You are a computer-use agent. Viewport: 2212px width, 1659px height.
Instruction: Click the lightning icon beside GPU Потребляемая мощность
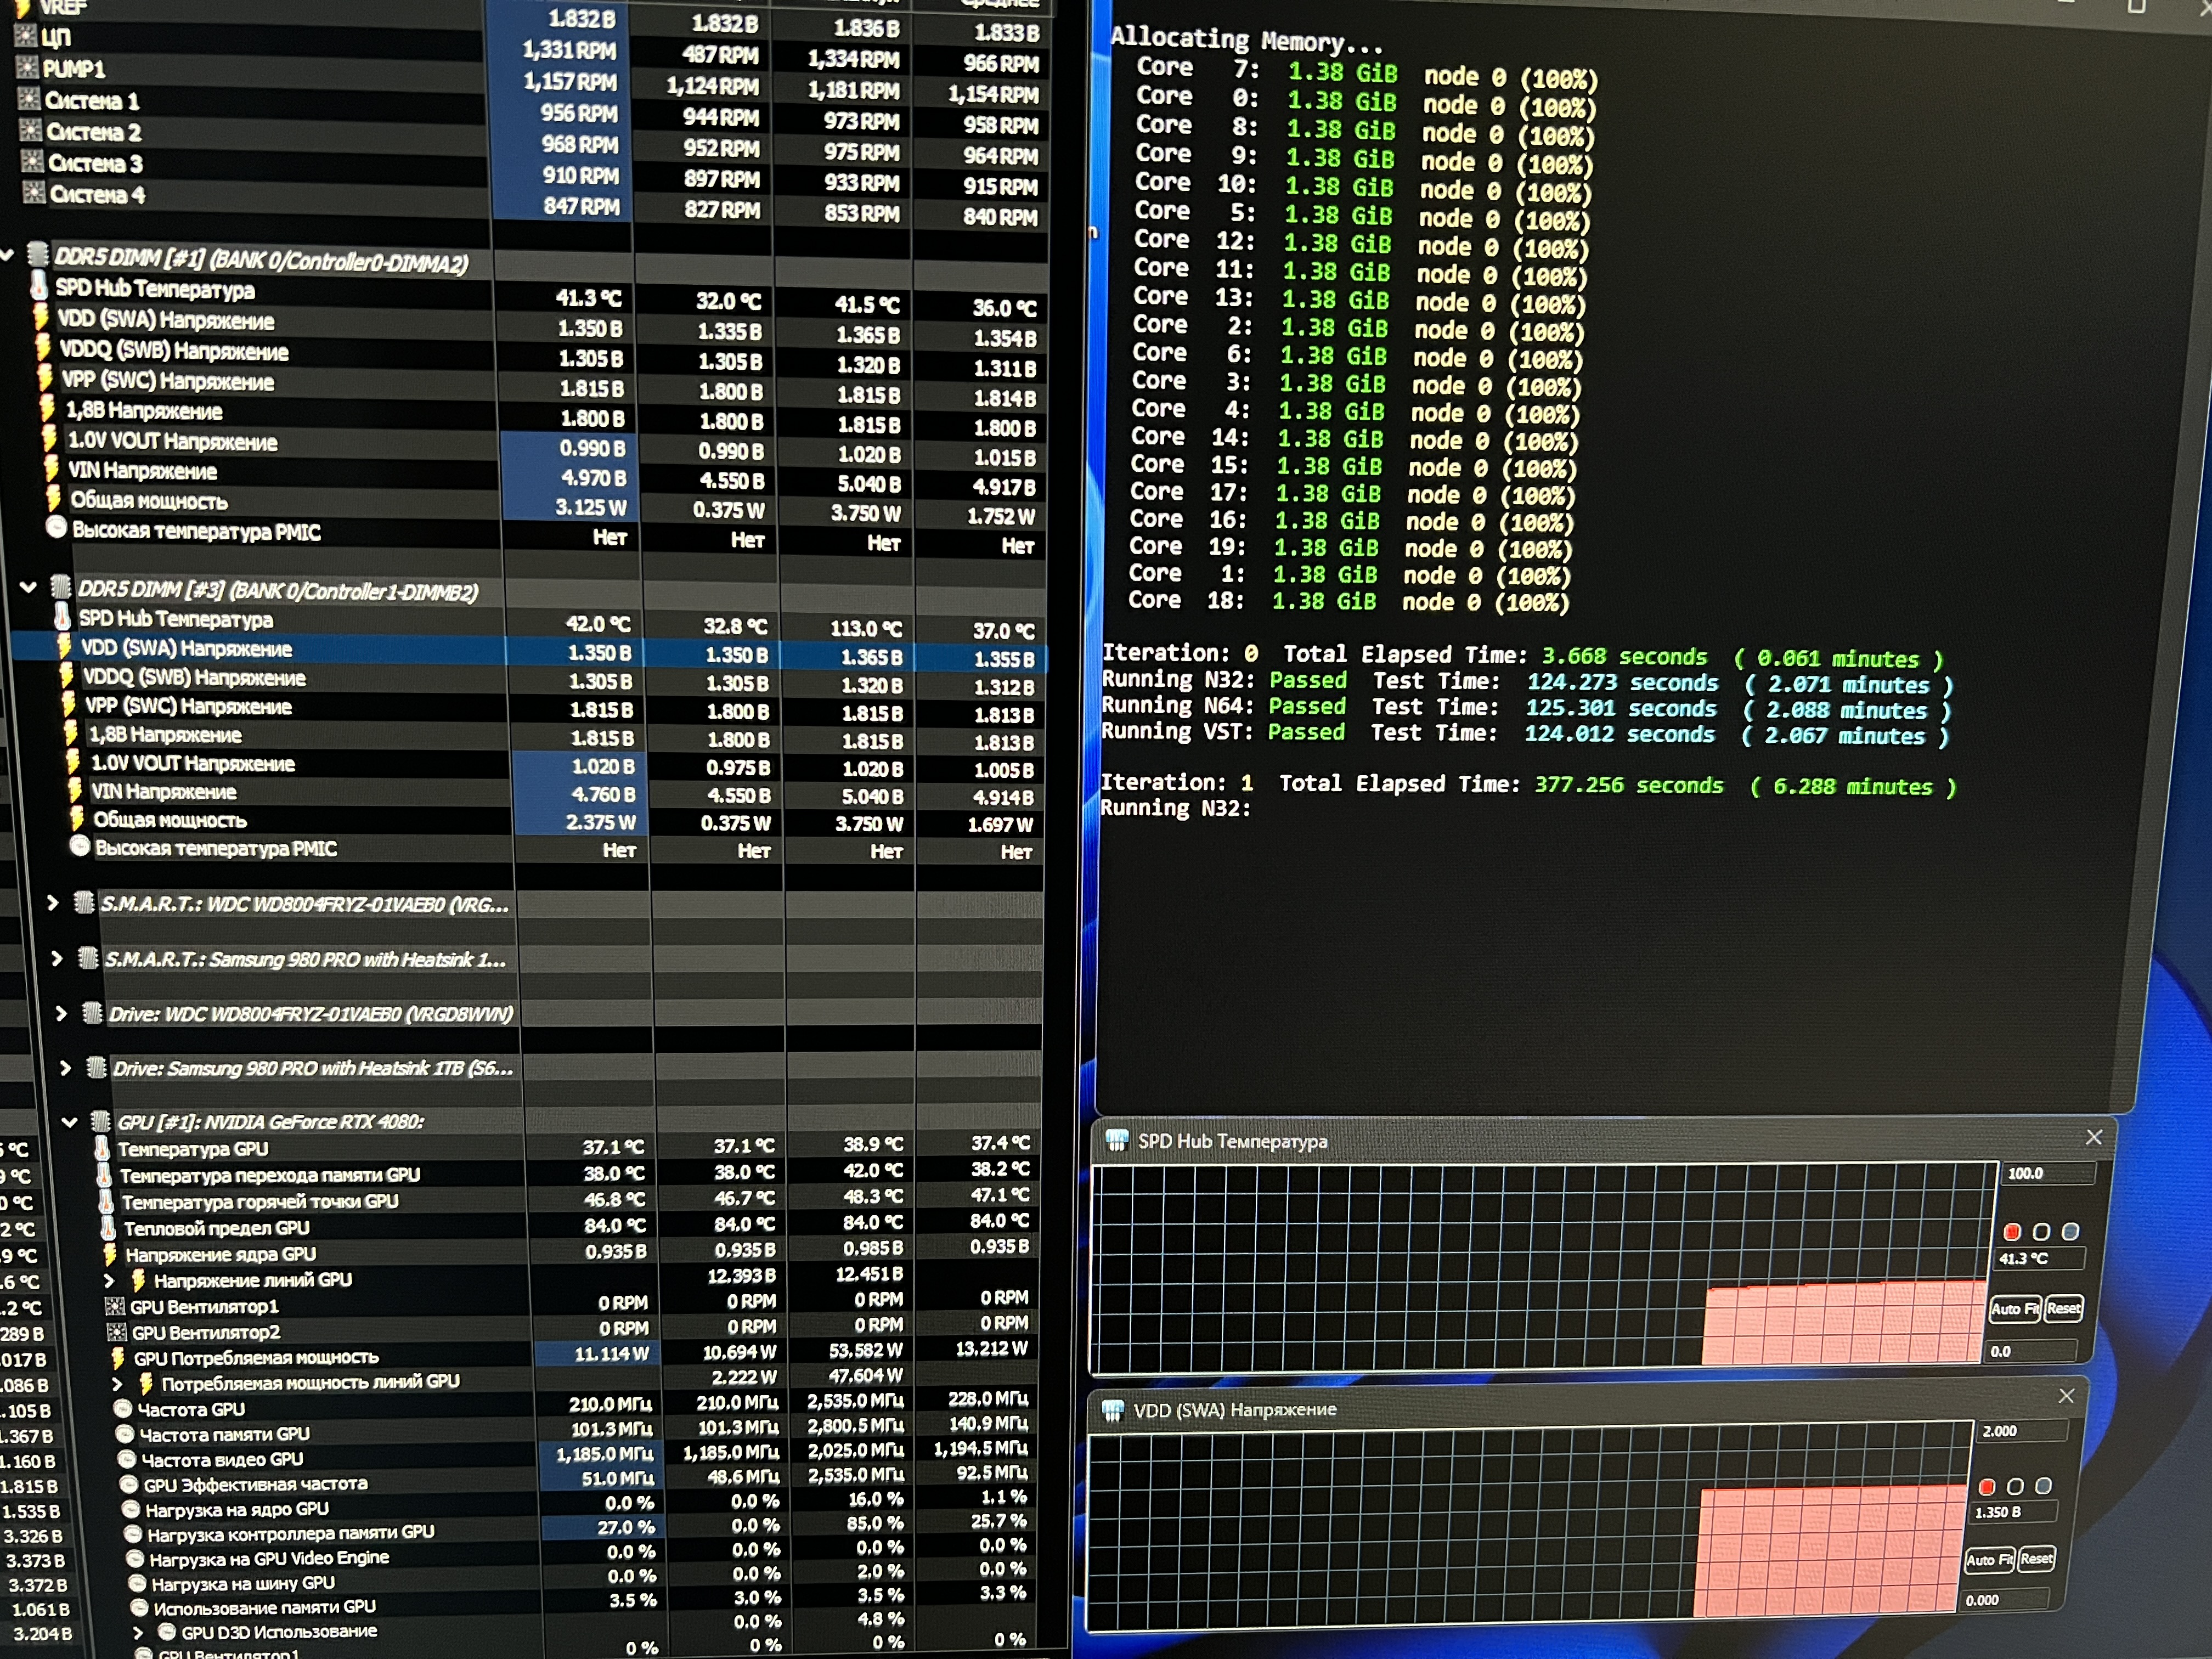click(118, 1357)
